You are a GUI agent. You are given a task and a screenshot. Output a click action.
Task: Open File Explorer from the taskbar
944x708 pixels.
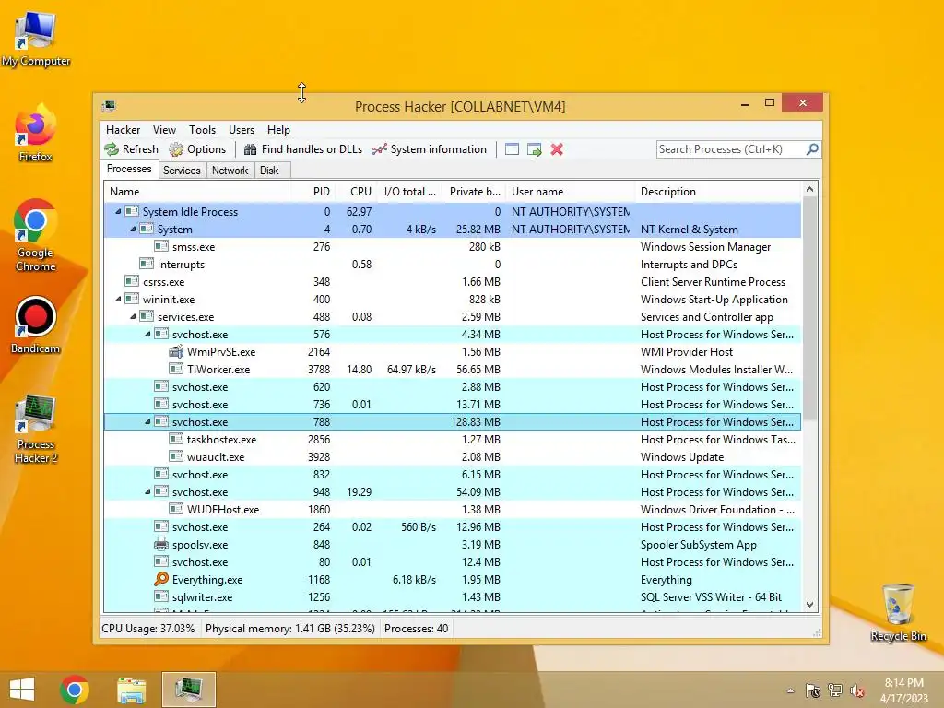click(x=131, y=690)
